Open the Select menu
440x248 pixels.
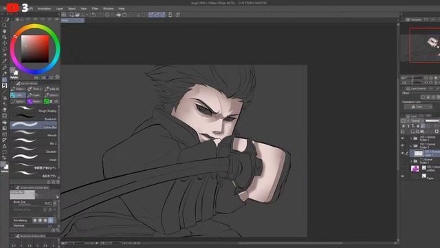click(71, 8)
